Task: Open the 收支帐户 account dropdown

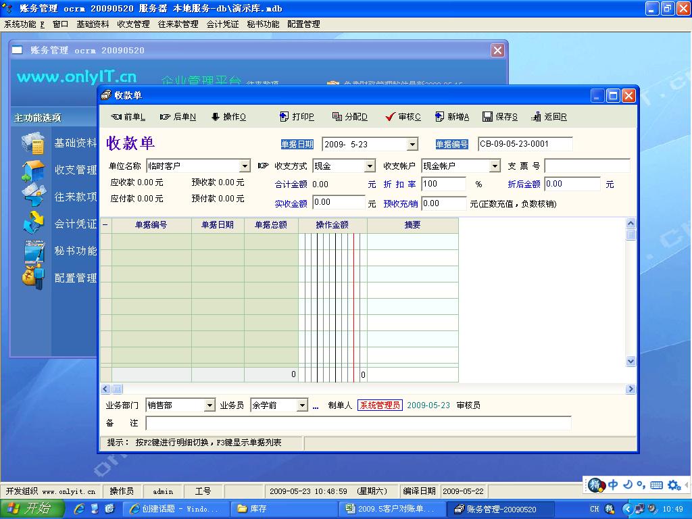Action: pyautogui.click(x=495, y=166)
